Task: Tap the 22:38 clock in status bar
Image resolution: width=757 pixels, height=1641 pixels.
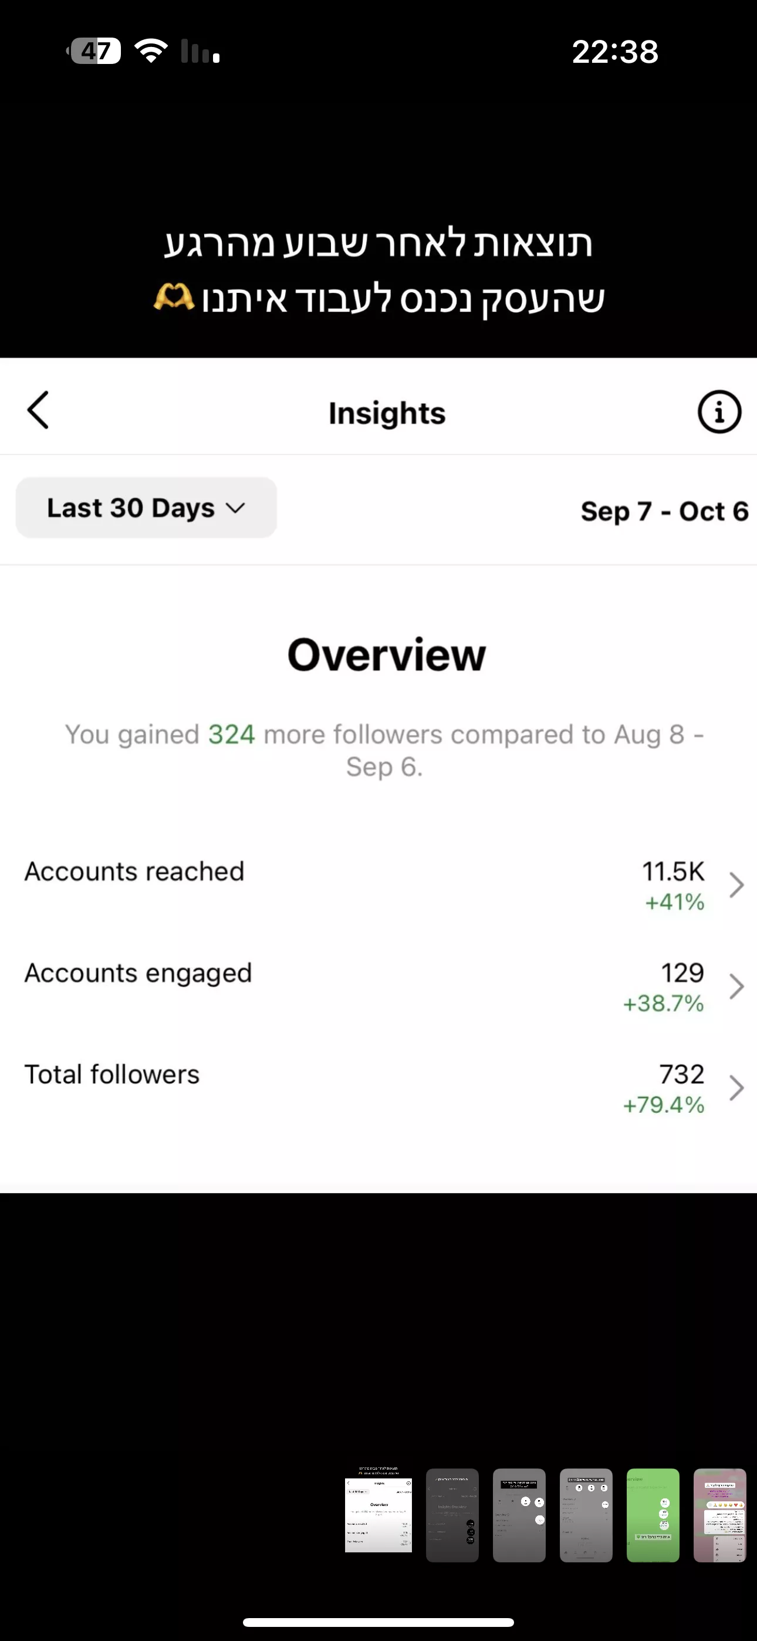Action: tap(615, 52)
